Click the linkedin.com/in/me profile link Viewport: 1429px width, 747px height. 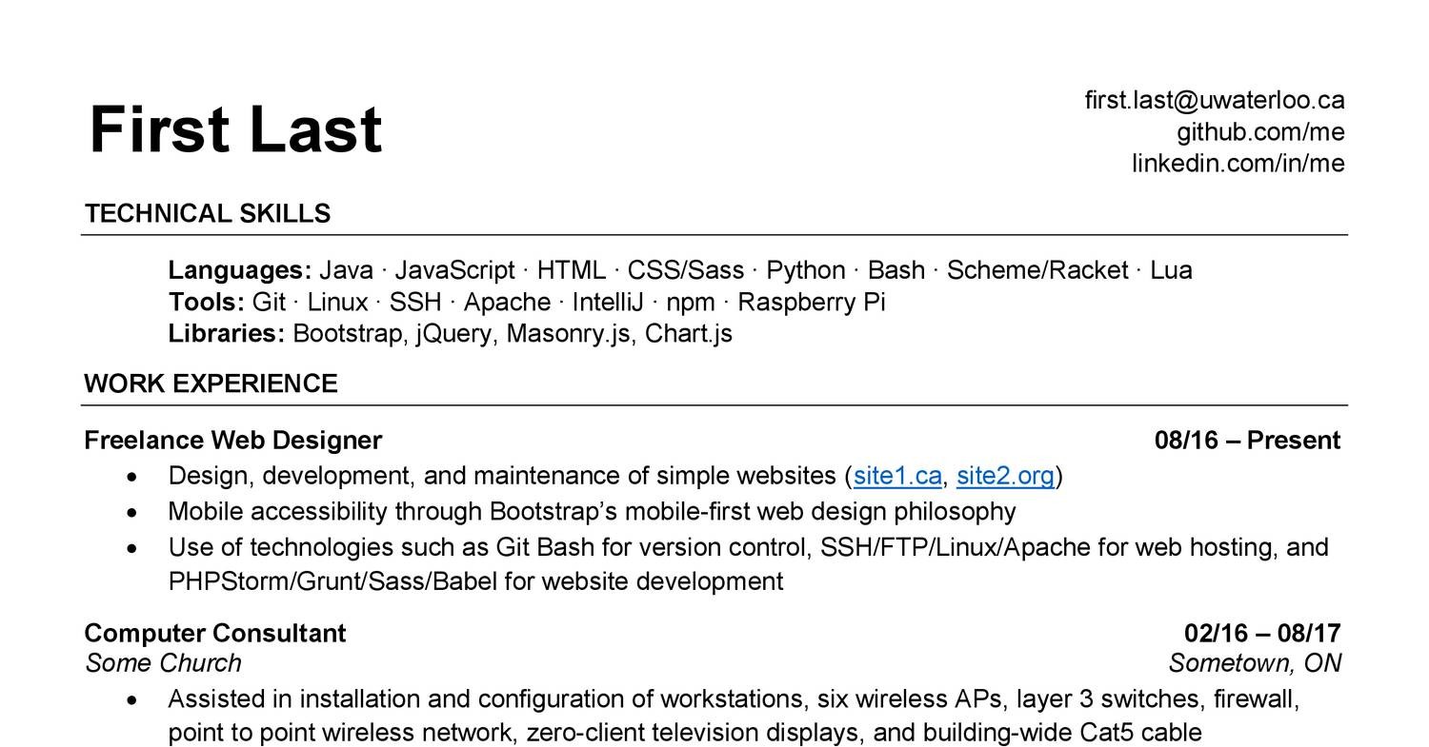(1238, 163)
